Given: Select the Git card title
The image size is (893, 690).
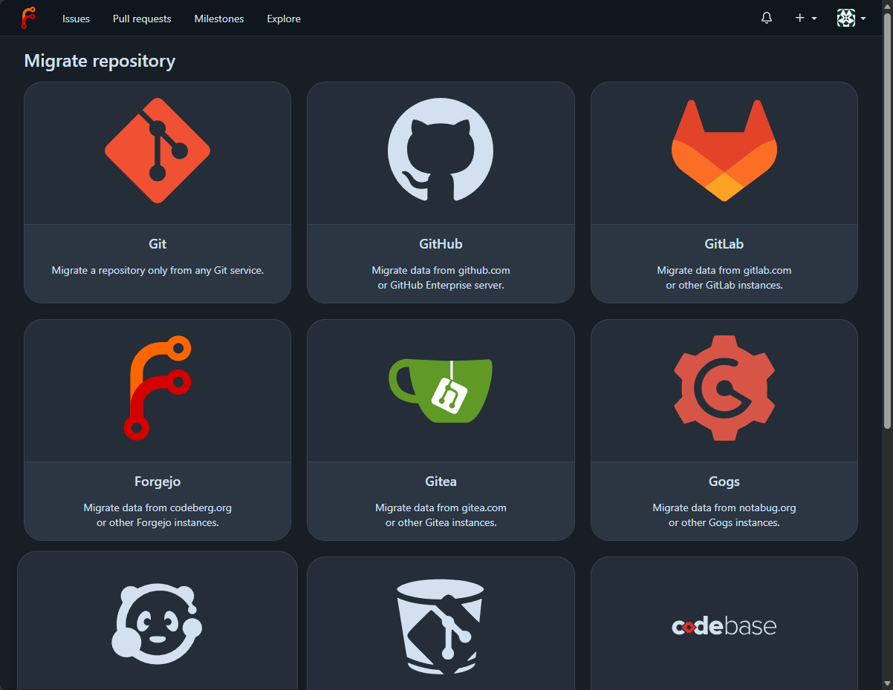Looking at the screenshot, I should click(x=158, y=244).
